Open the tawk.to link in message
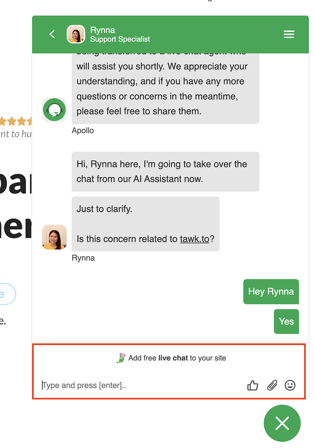 195,239
